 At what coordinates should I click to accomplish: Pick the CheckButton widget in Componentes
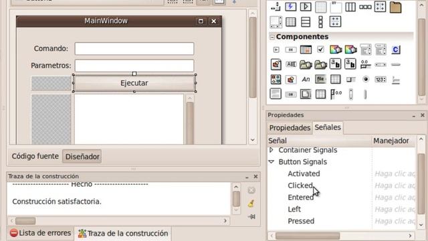pos(320,50)
